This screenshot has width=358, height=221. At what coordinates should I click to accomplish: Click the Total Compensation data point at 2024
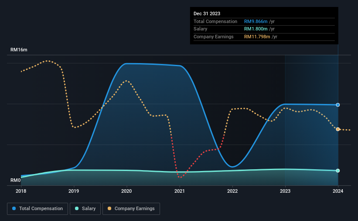point(338,105)
